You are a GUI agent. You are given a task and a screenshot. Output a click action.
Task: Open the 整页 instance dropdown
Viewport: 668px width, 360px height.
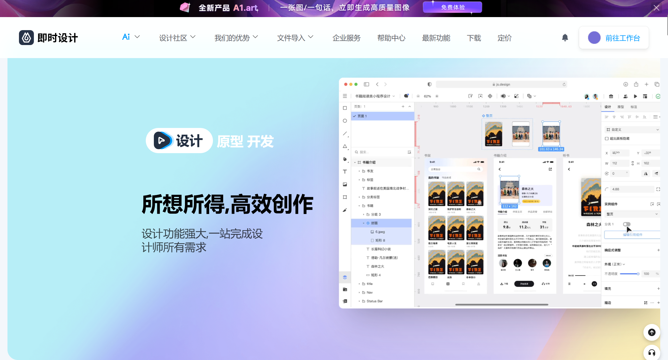[x=632, y=214]
